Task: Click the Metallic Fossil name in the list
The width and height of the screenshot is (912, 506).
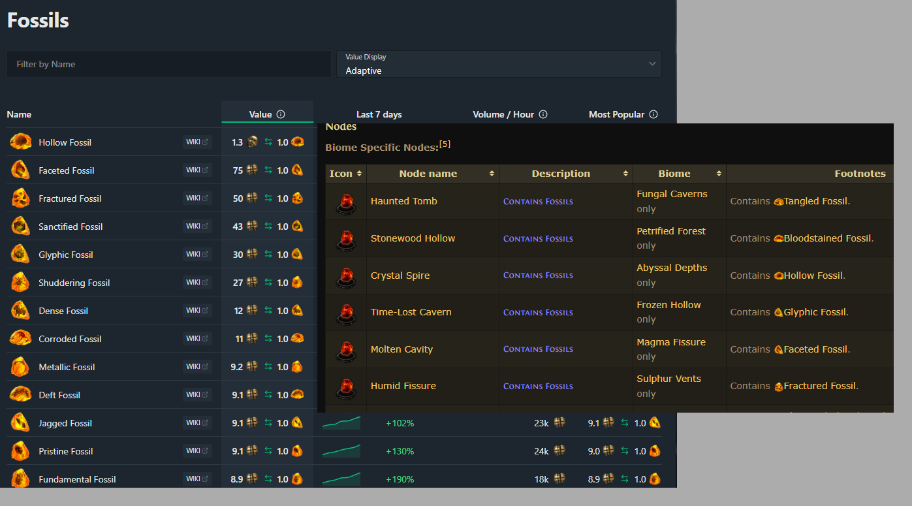Action: click(x=67, y=367)
